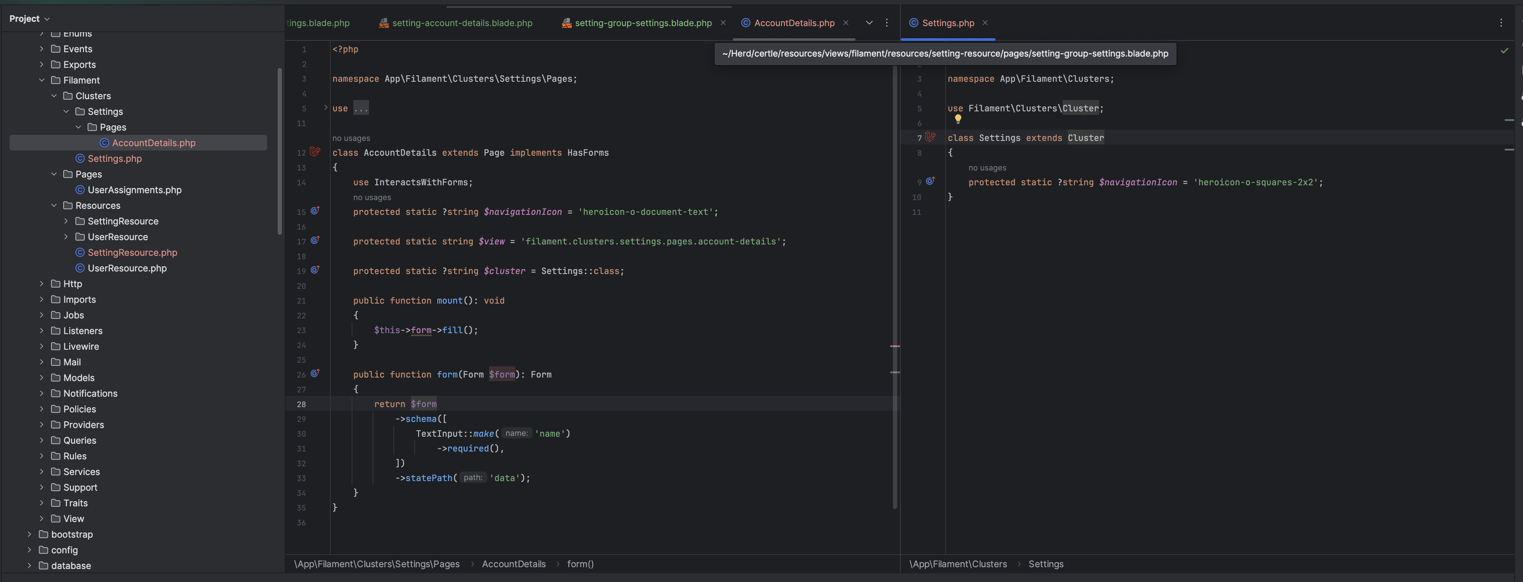Open the left editor's three-dot tab options menu
The height and width of the screenshot is (582, 1523).
click(886, 23)
